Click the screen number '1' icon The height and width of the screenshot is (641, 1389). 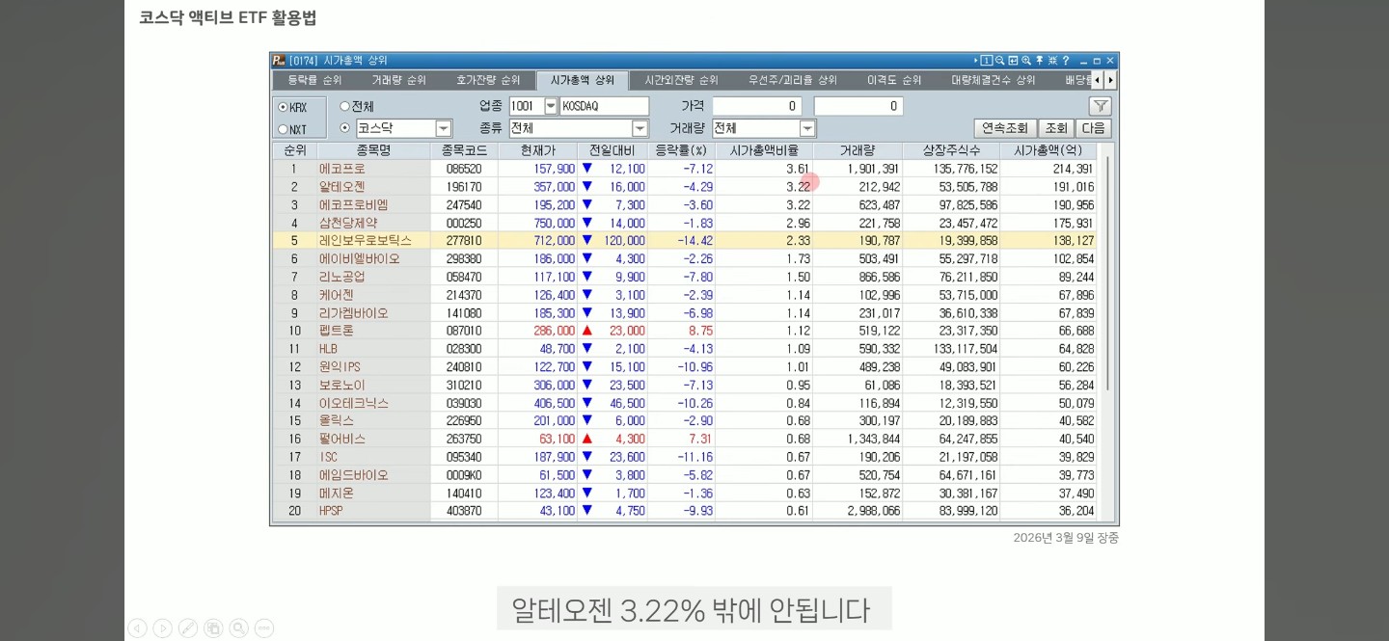click(x=987, y=61)
